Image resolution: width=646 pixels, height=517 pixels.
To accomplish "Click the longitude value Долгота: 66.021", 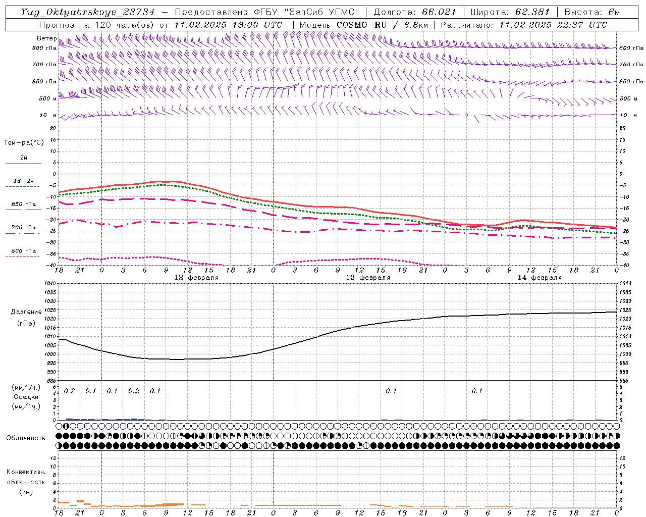I will point(415,12).
